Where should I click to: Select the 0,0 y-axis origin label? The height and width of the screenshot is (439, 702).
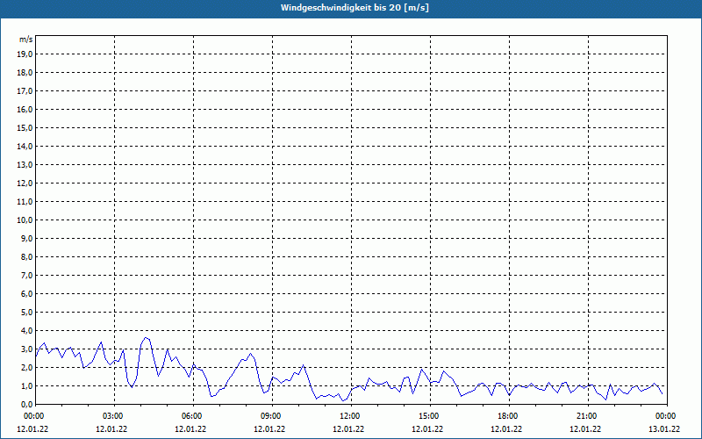coord(27,404)
